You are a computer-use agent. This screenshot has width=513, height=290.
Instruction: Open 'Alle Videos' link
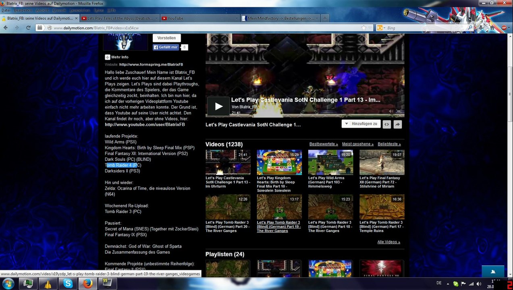click(389, 242)
